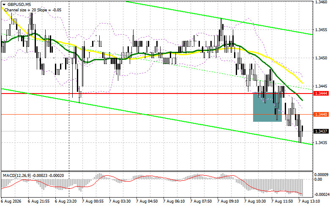Select the 1.3455 price axis value

(x=321, y=30)
